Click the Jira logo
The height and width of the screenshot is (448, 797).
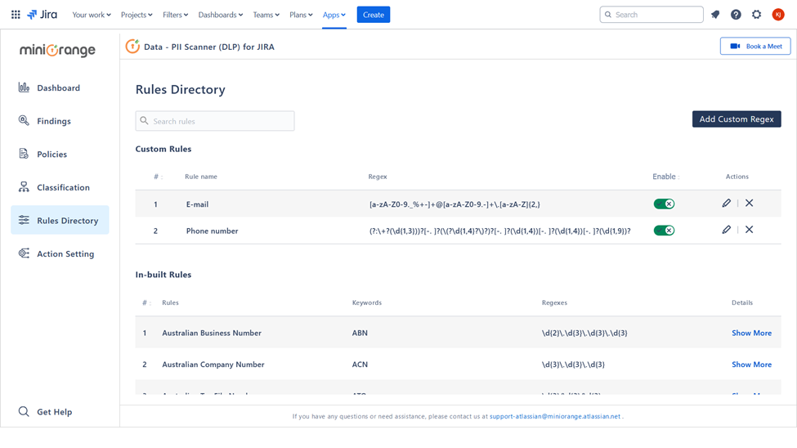[x=43, y=15]
